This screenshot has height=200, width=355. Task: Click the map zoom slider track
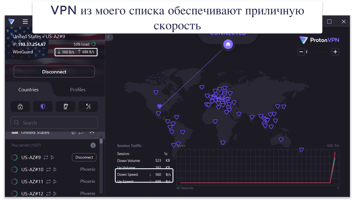pos(318,52)
